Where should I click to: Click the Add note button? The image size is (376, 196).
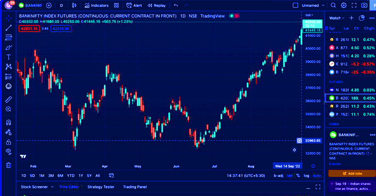[x=352, y=173]
